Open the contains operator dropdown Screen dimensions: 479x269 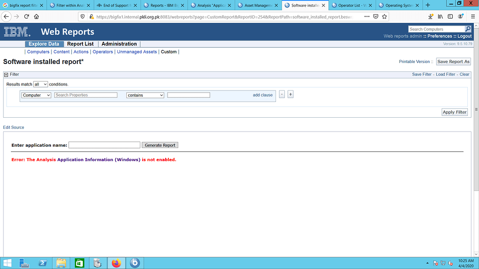click(x=145, y=95)
